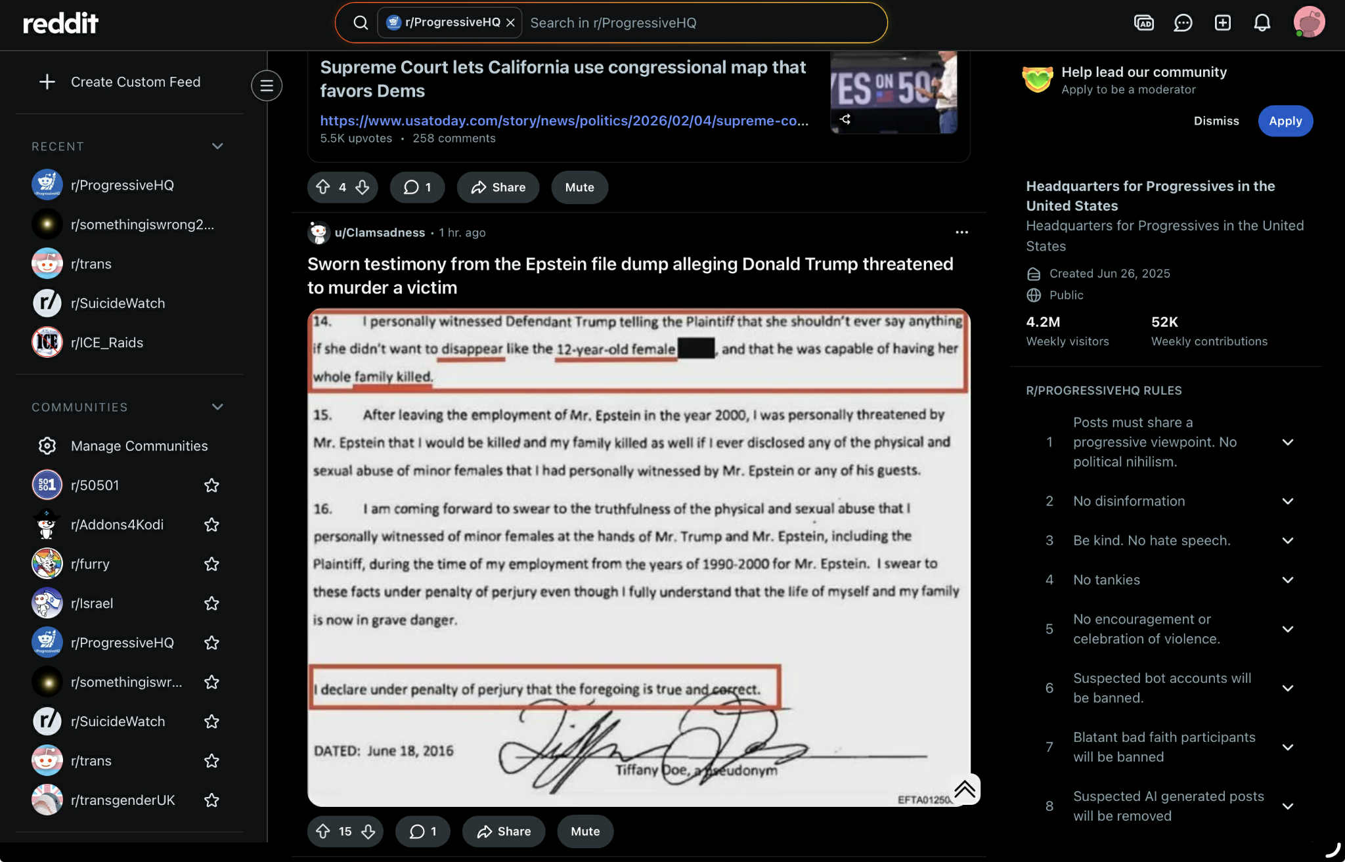Toggle favorite star for r/transgenderUK

[211, 800]
